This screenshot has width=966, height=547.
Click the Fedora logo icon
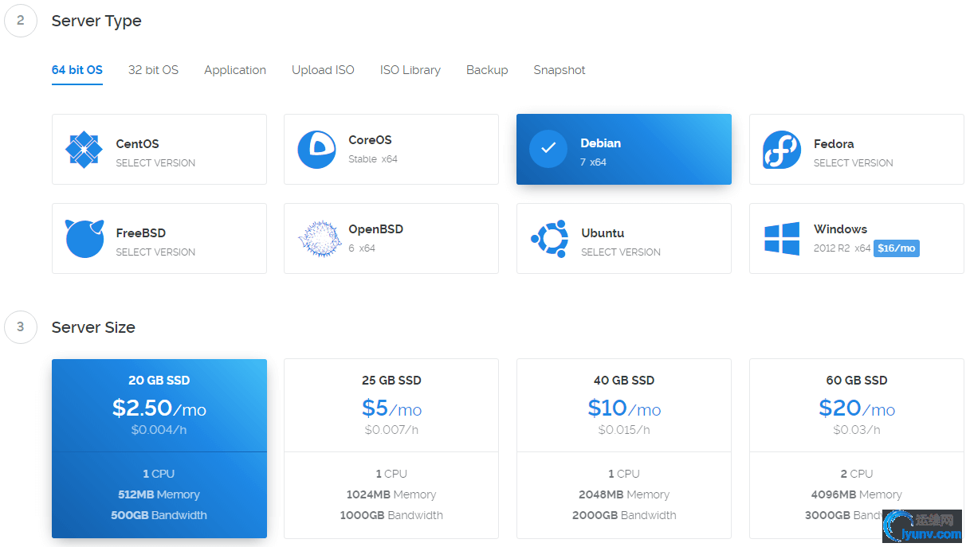782,149
